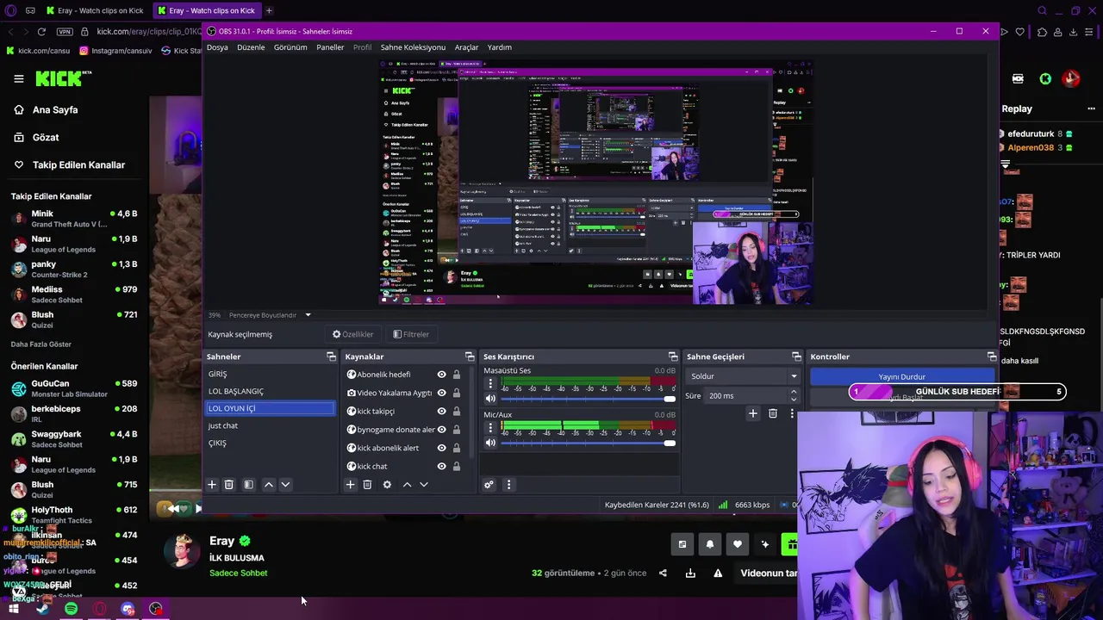The height and width of the screenshot is (620, 1103).
Task: Switch to first Eray browser tab
Action: (x=96, y=10)
